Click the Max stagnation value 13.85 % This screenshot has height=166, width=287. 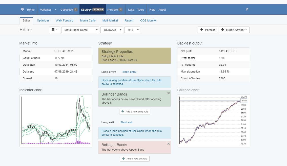tap(224, 72)
